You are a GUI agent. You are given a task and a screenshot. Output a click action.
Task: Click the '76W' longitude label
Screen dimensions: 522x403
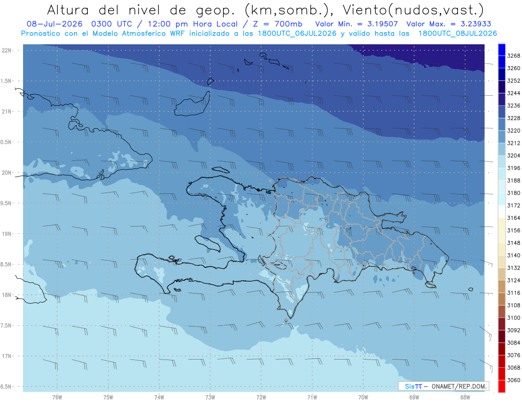click(57, 397)
